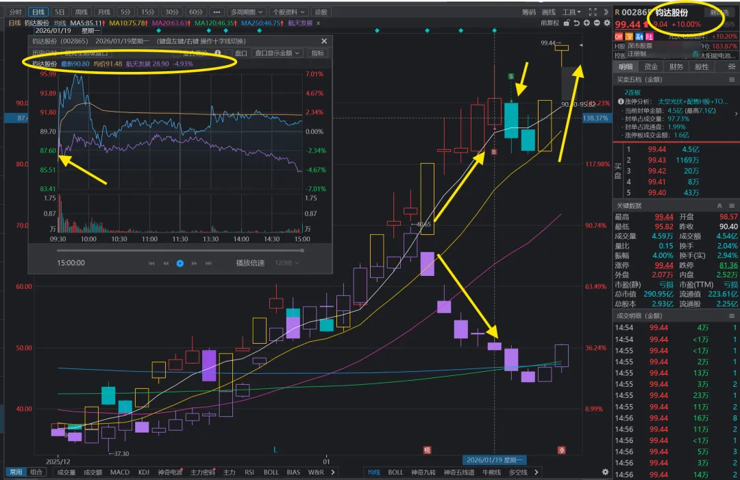Click the undo arrow icon
This screenshot has height=480, width=740.
(577, 23)
